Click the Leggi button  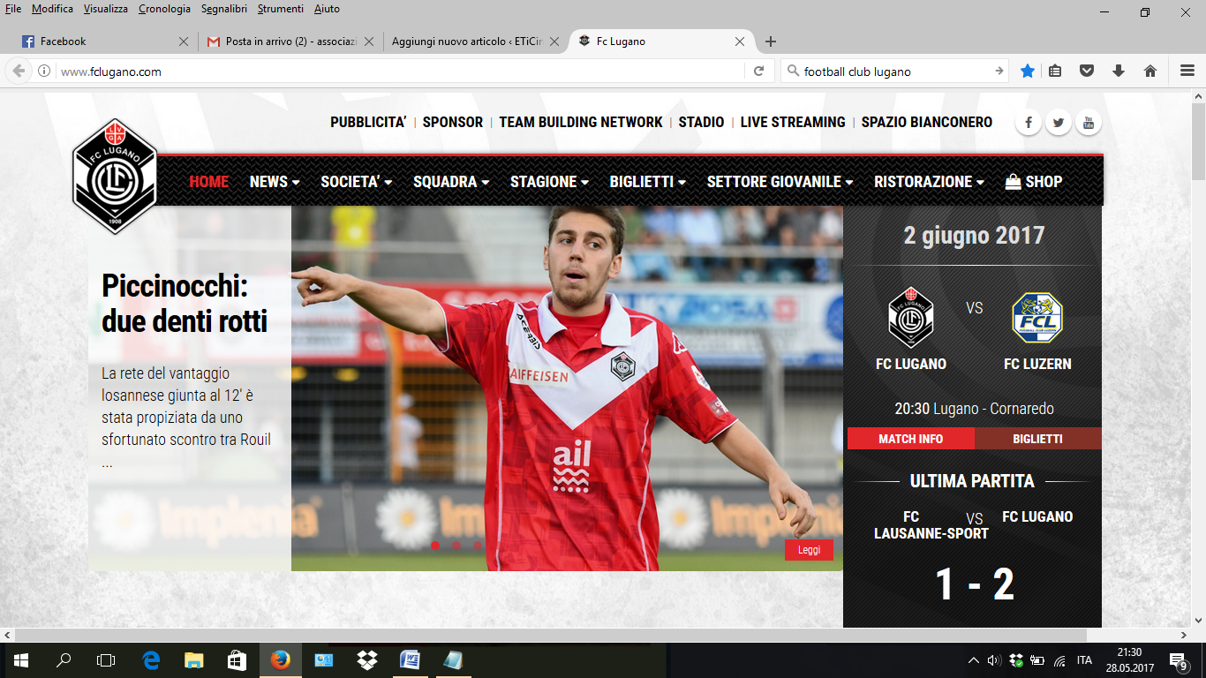pyautogui.click(x=809, y=550)
